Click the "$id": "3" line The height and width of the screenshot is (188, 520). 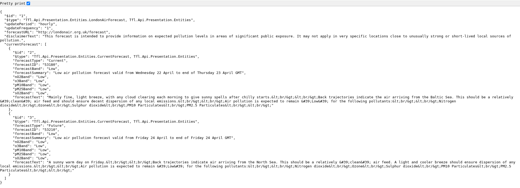click(24, 118)
